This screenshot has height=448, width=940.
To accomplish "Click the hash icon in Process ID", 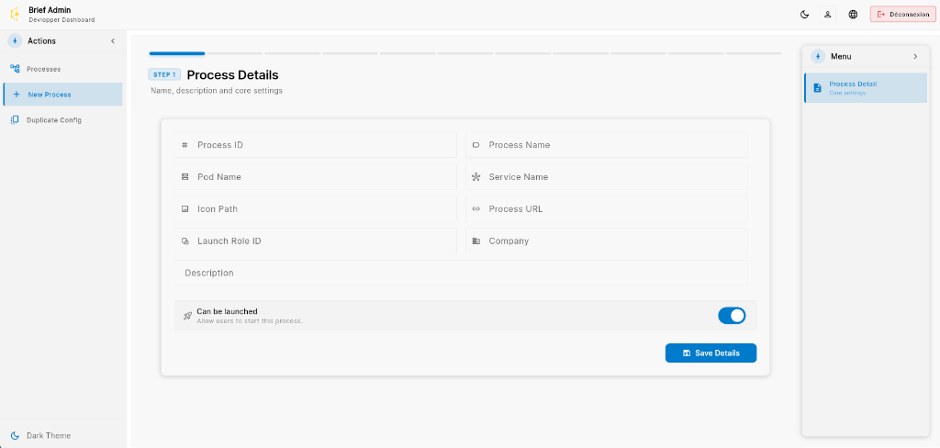I will click(185, 145).
